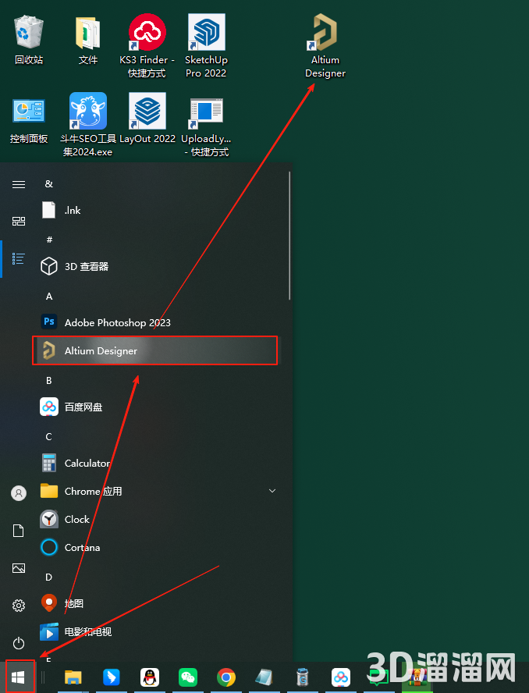Open Documents from the Start sidebar

(x=19, y=531)
